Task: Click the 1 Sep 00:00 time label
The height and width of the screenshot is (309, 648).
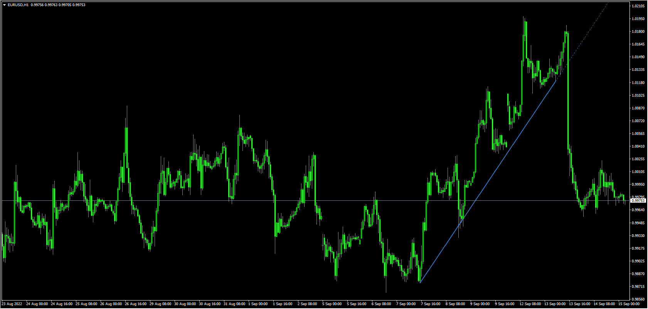Action: coord(258,304)
